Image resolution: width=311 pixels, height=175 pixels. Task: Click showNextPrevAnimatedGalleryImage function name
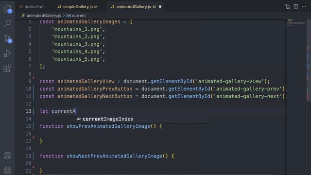coord(115,156)
